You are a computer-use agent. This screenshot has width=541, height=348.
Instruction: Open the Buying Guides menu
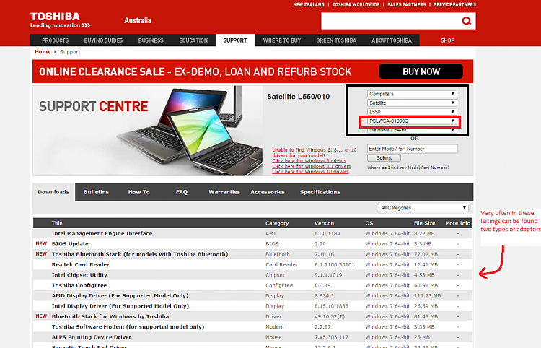click(103, 40)
